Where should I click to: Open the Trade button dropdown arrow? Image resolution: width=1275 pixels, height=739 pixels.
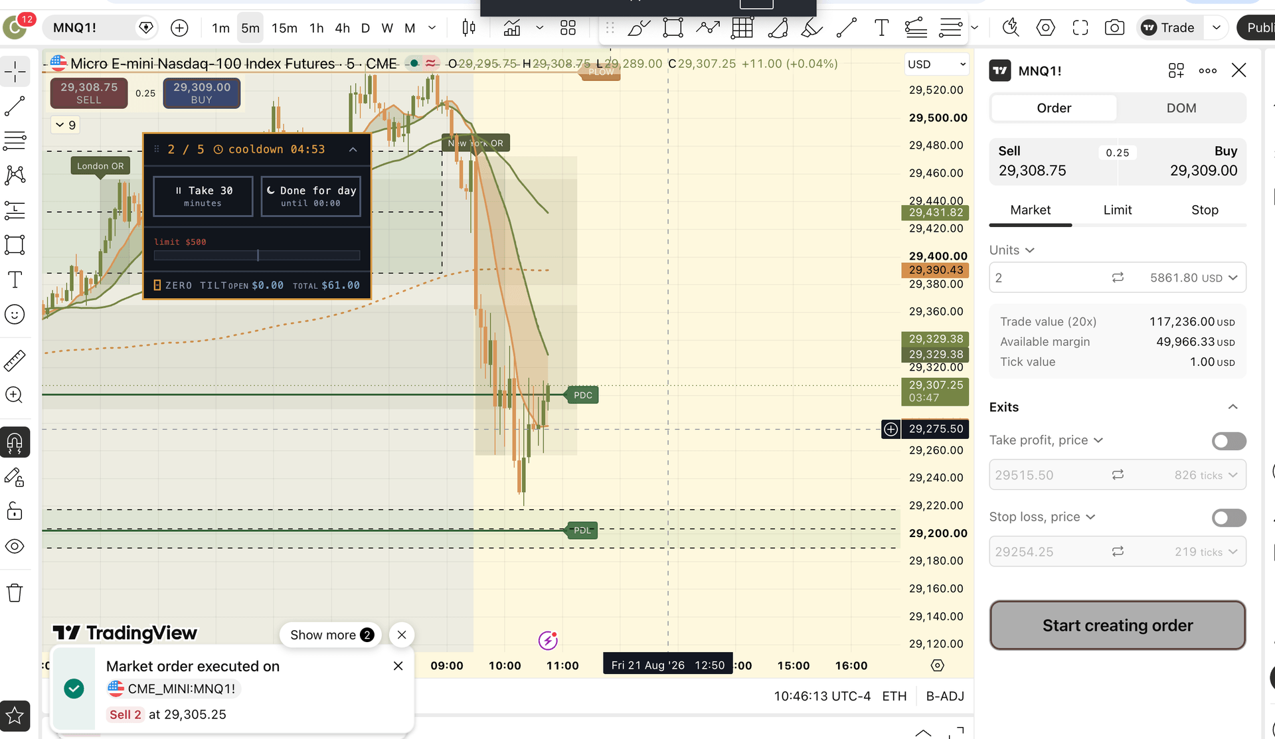(1217, 28)
